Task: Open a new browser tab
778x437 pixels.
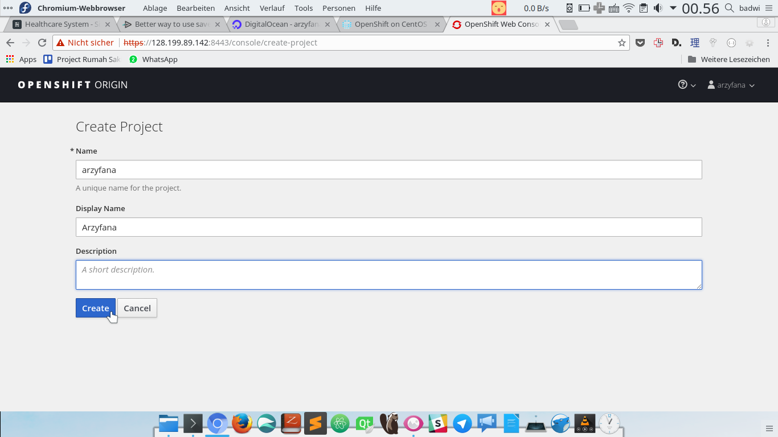Action: click(x=568, y=25)
